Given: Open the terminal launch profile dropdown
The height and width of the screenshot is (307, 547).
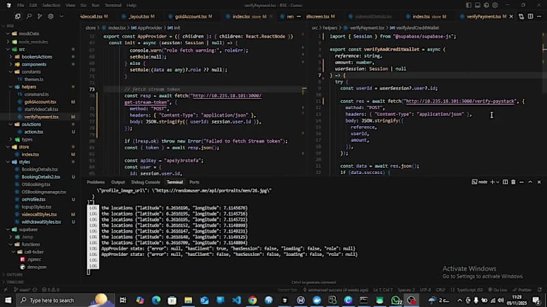Looking at the screenshot, I should click(498, 182).
